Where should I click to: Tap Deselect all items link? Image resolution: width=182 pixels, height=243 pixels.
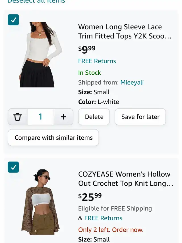coord(36,1)
